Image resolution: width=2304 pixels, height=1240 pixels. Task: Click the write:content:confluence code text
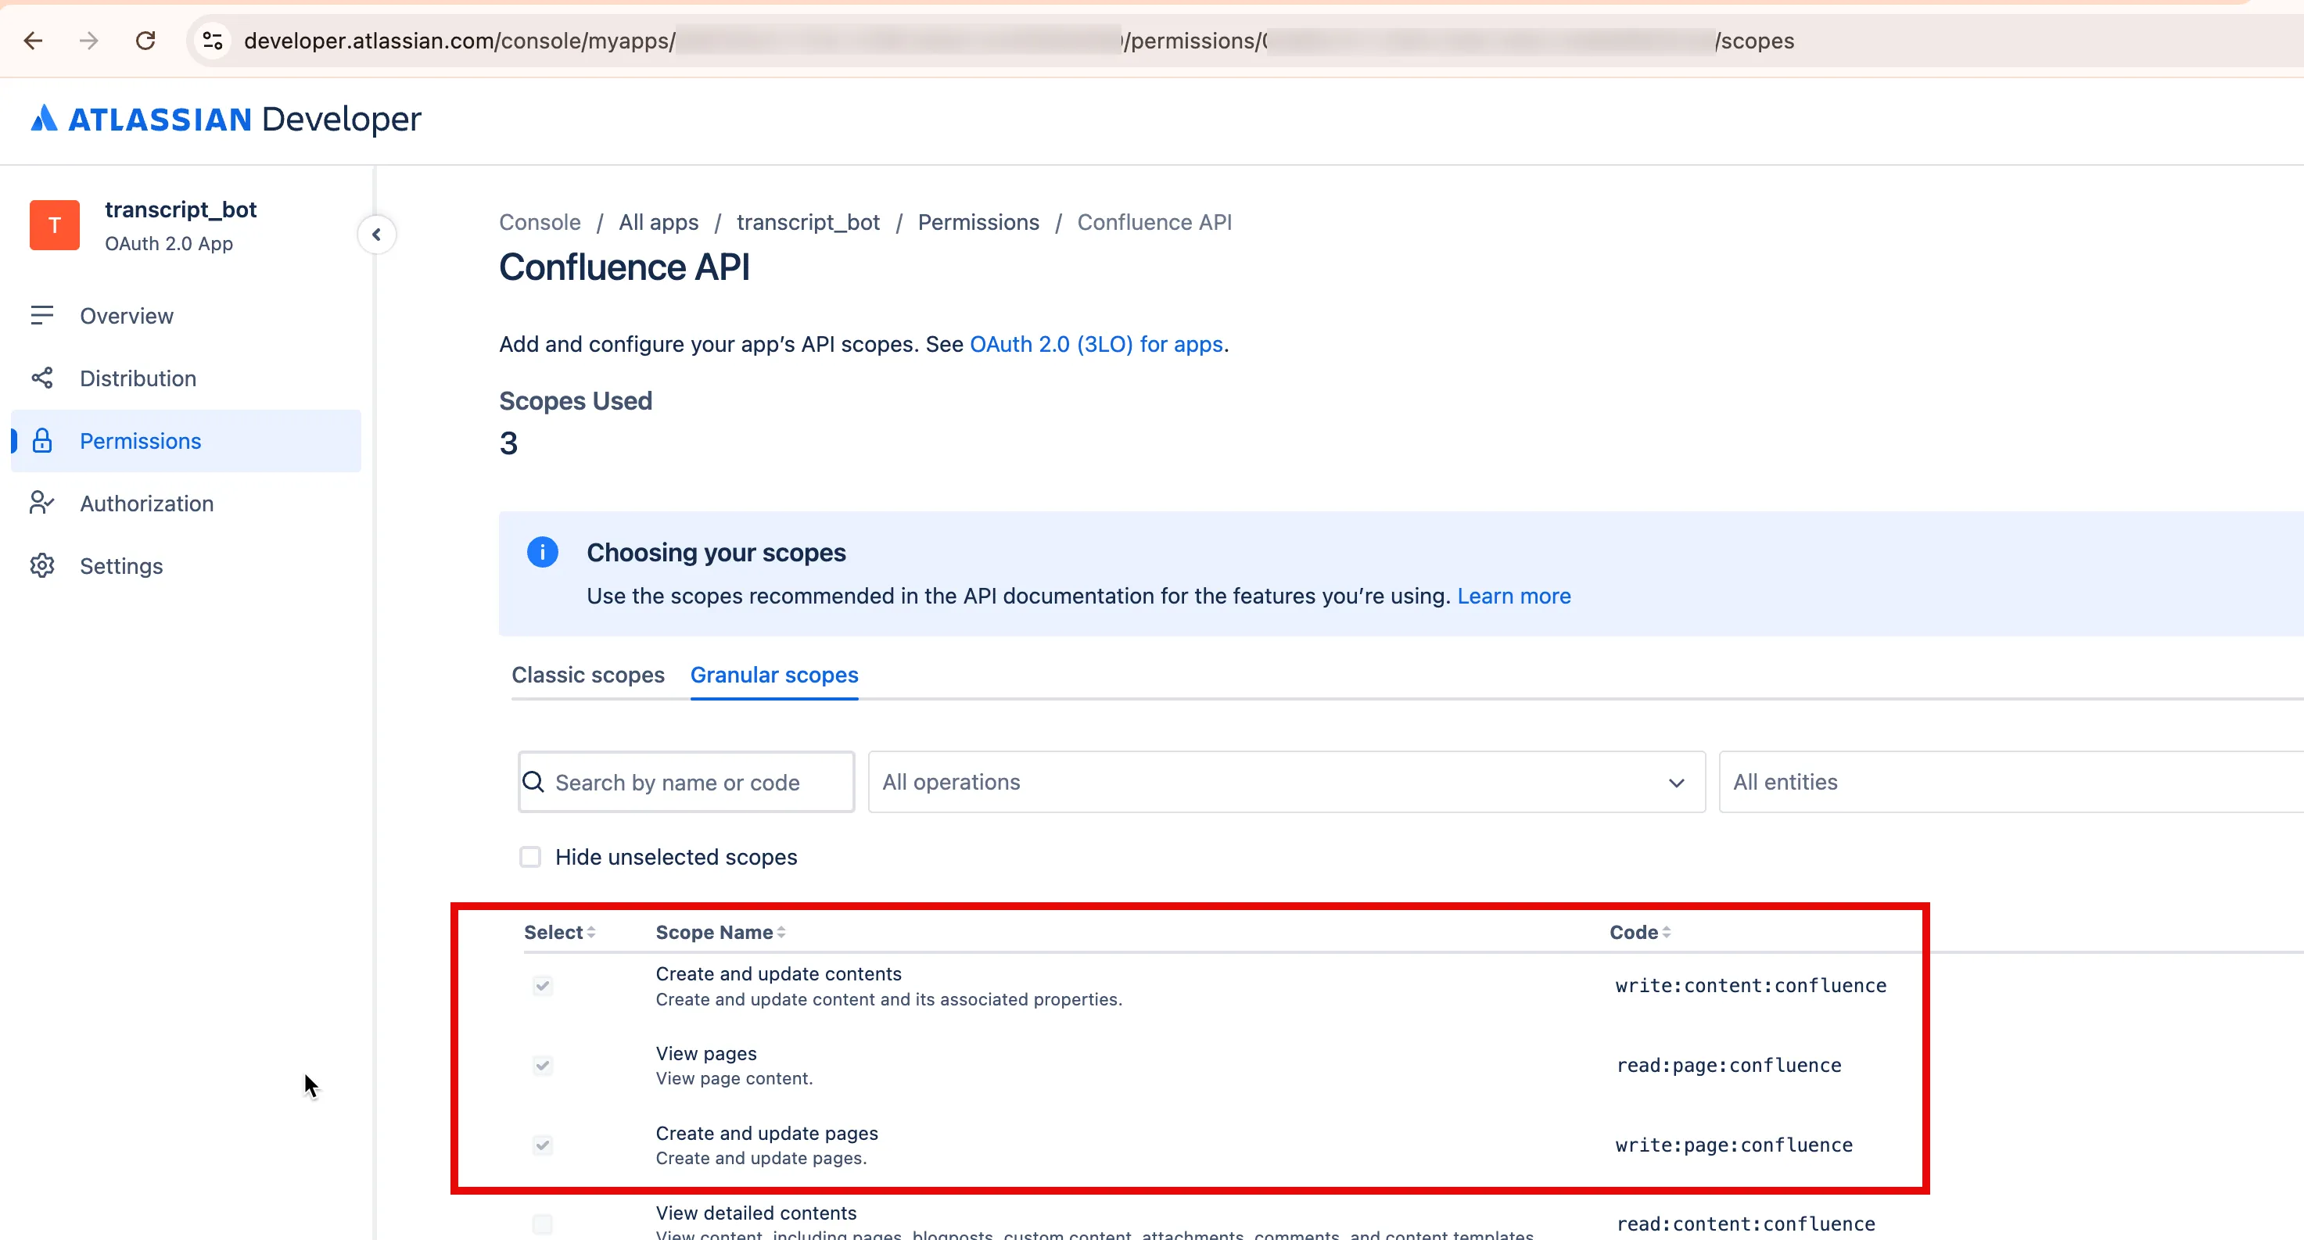1750,985
